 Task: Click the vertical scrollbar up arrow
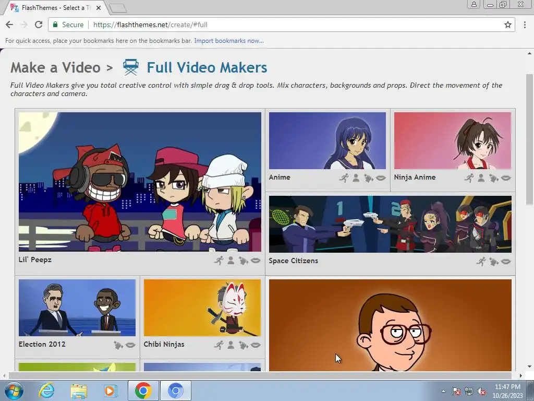click(x=529, y=53)
